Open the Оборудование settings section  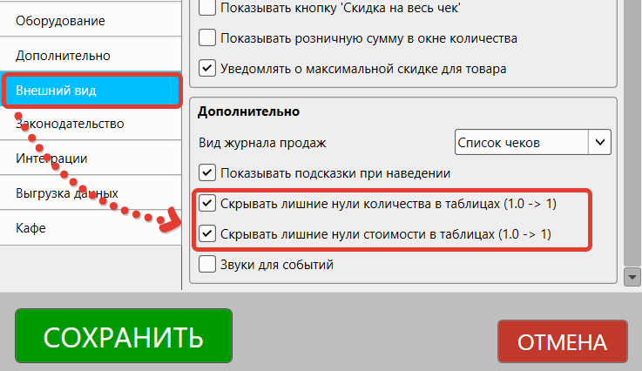click(61, 19)
